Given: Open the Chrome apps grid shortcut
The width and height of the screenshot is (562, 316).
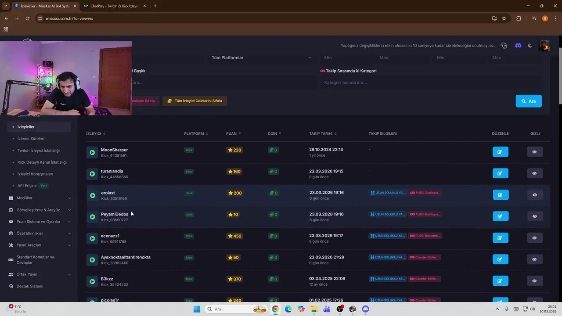Looking at the screenshot, I should (6, 29).
